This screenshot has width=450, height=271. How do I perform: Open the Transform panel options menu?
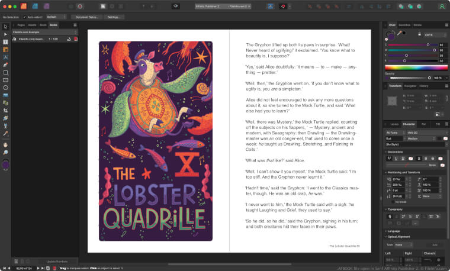[446, 86]
